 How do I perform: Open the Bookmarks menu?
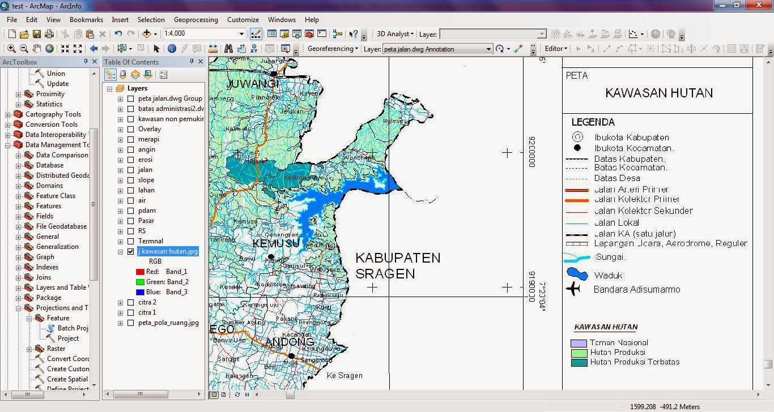tap(86, 19)
